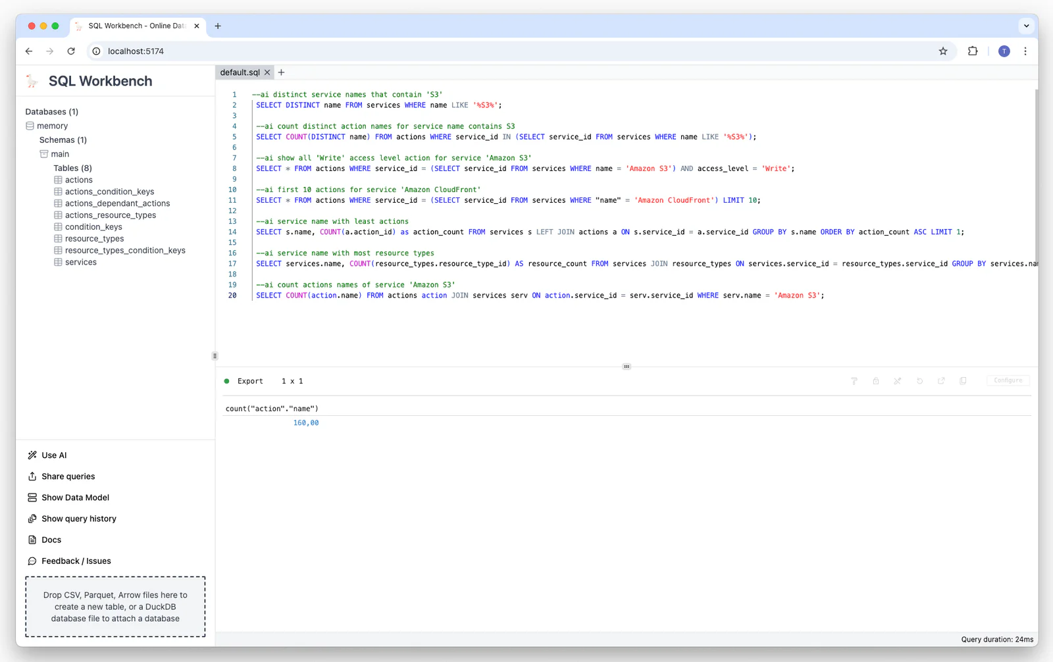Click the Schemas (1) label
This screenshot has width=1053, height=662.
pos(63,140)
